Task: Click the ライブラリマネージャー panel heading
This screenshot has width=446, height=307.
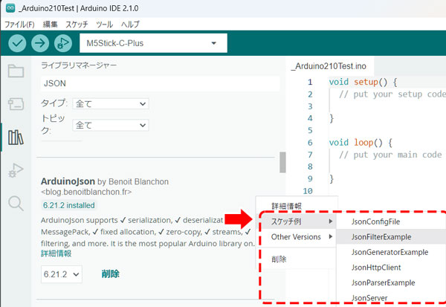Action: [x=79, y=65]
